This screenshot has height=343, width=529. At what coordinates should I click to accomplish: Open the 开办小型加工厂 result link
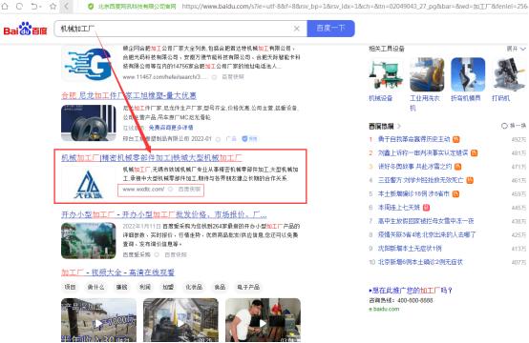coord(164,214)
